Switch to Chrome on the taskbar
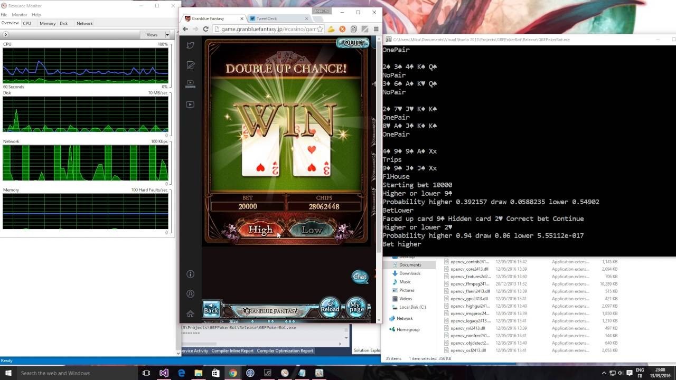This screenshot has height=380, width=676. pyautogui.click(x=233, y=373)
